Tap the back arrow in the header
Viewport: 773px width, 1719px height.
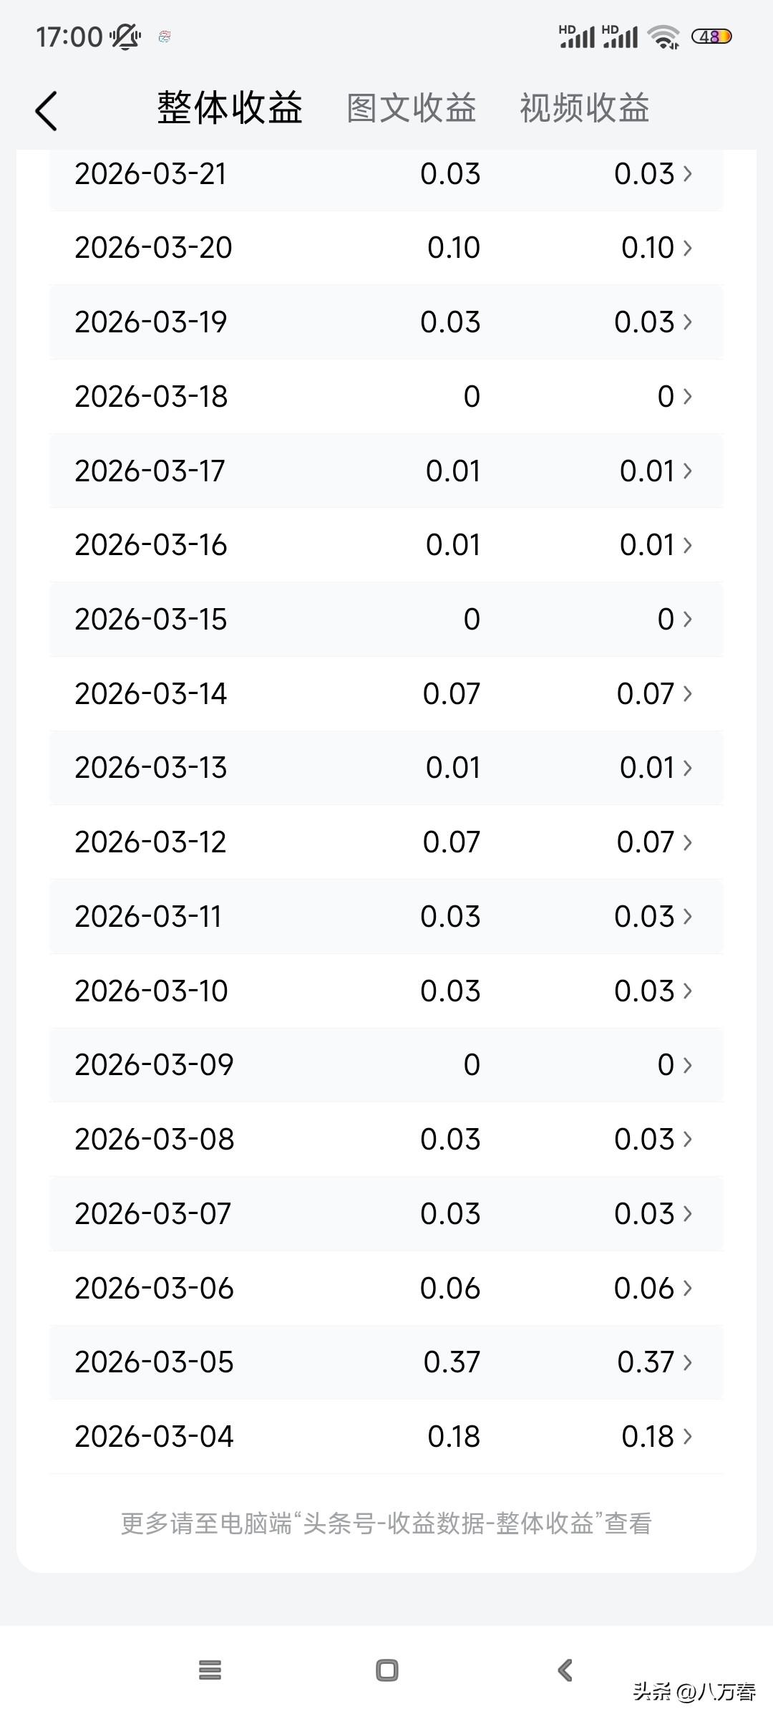point(47,111)
